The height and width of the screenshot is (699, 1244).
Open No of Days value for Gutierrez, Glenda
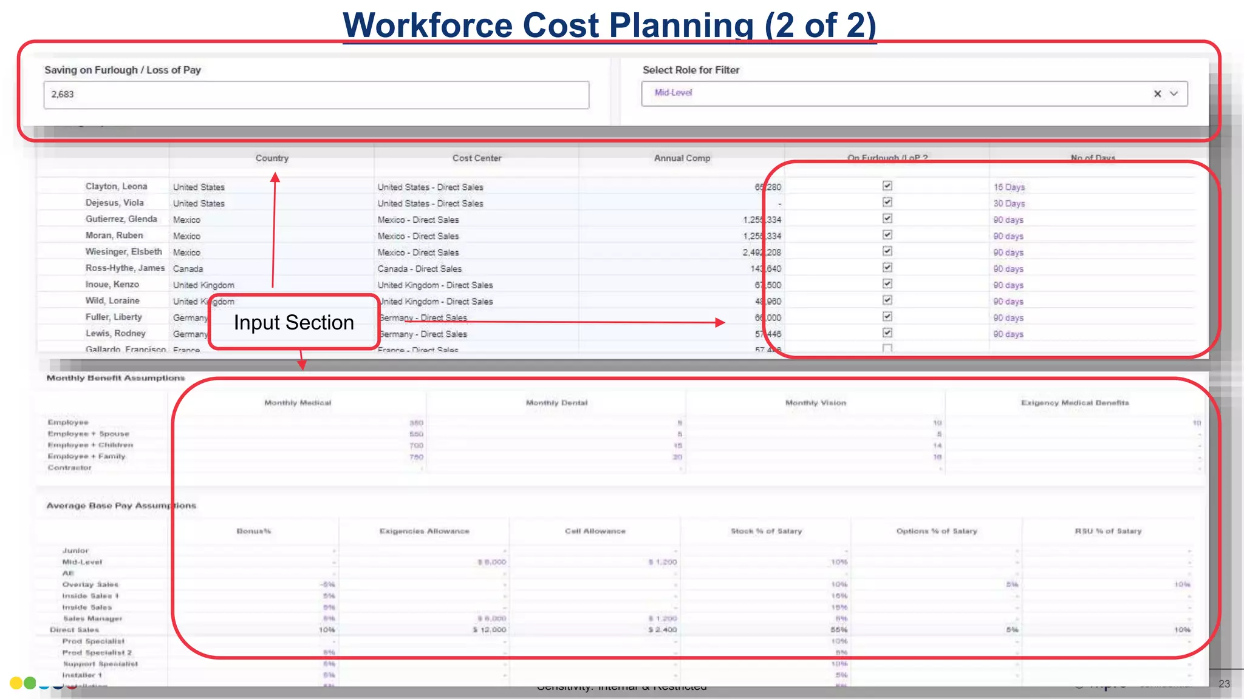(1008, 220)
